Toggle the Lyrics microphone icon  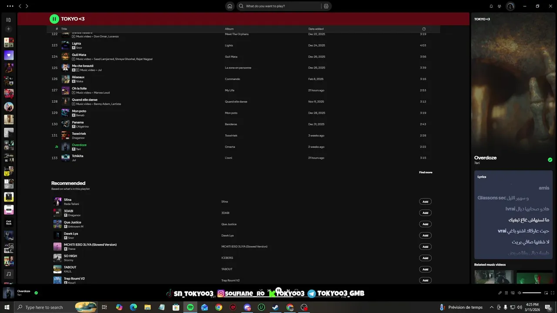(x=500, y=293)
